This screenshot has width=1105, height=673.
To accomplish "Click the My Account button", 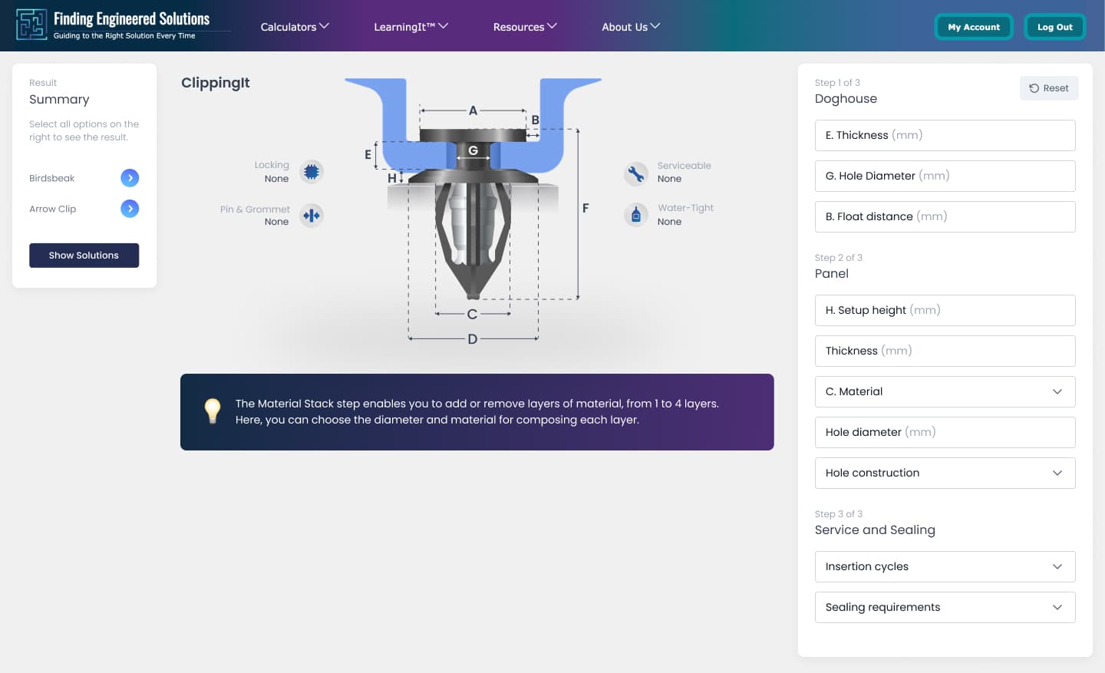I will (974, 27).
